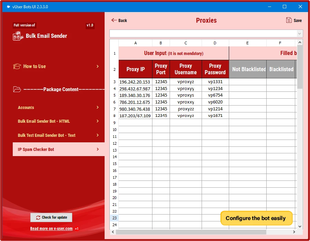
Task: Click the vertical scrollbar thumb
Action: coord(300,67)
